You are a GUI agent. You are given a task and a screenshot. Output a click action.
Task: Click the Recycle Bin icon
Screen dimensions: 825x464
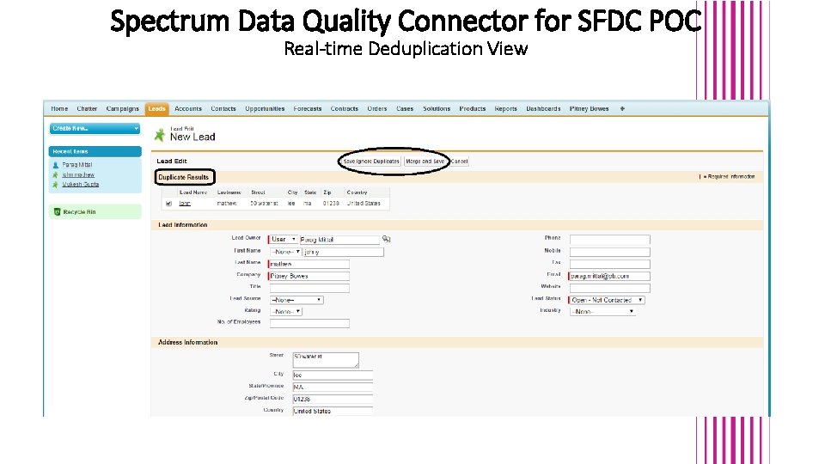(x=57, y=212)
